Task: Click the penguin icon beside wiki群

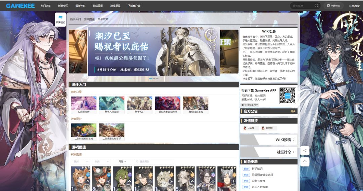Action: (245, 128)
